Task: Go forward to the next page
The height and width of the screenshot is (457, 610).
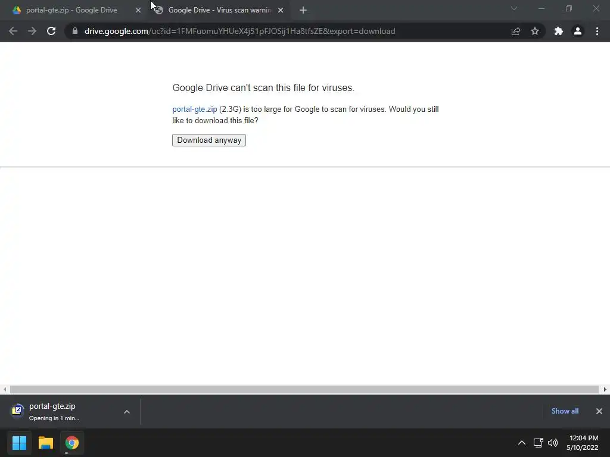Action: (32, 31)
